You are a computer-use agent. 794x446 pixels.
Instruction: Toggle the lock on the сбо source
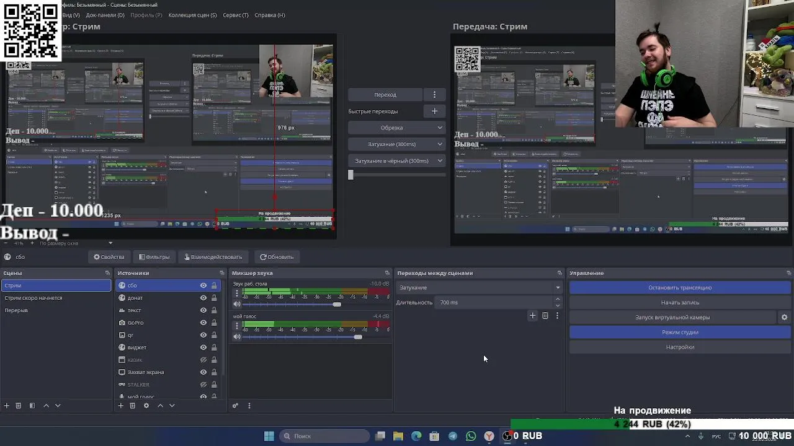coord(214,286)
